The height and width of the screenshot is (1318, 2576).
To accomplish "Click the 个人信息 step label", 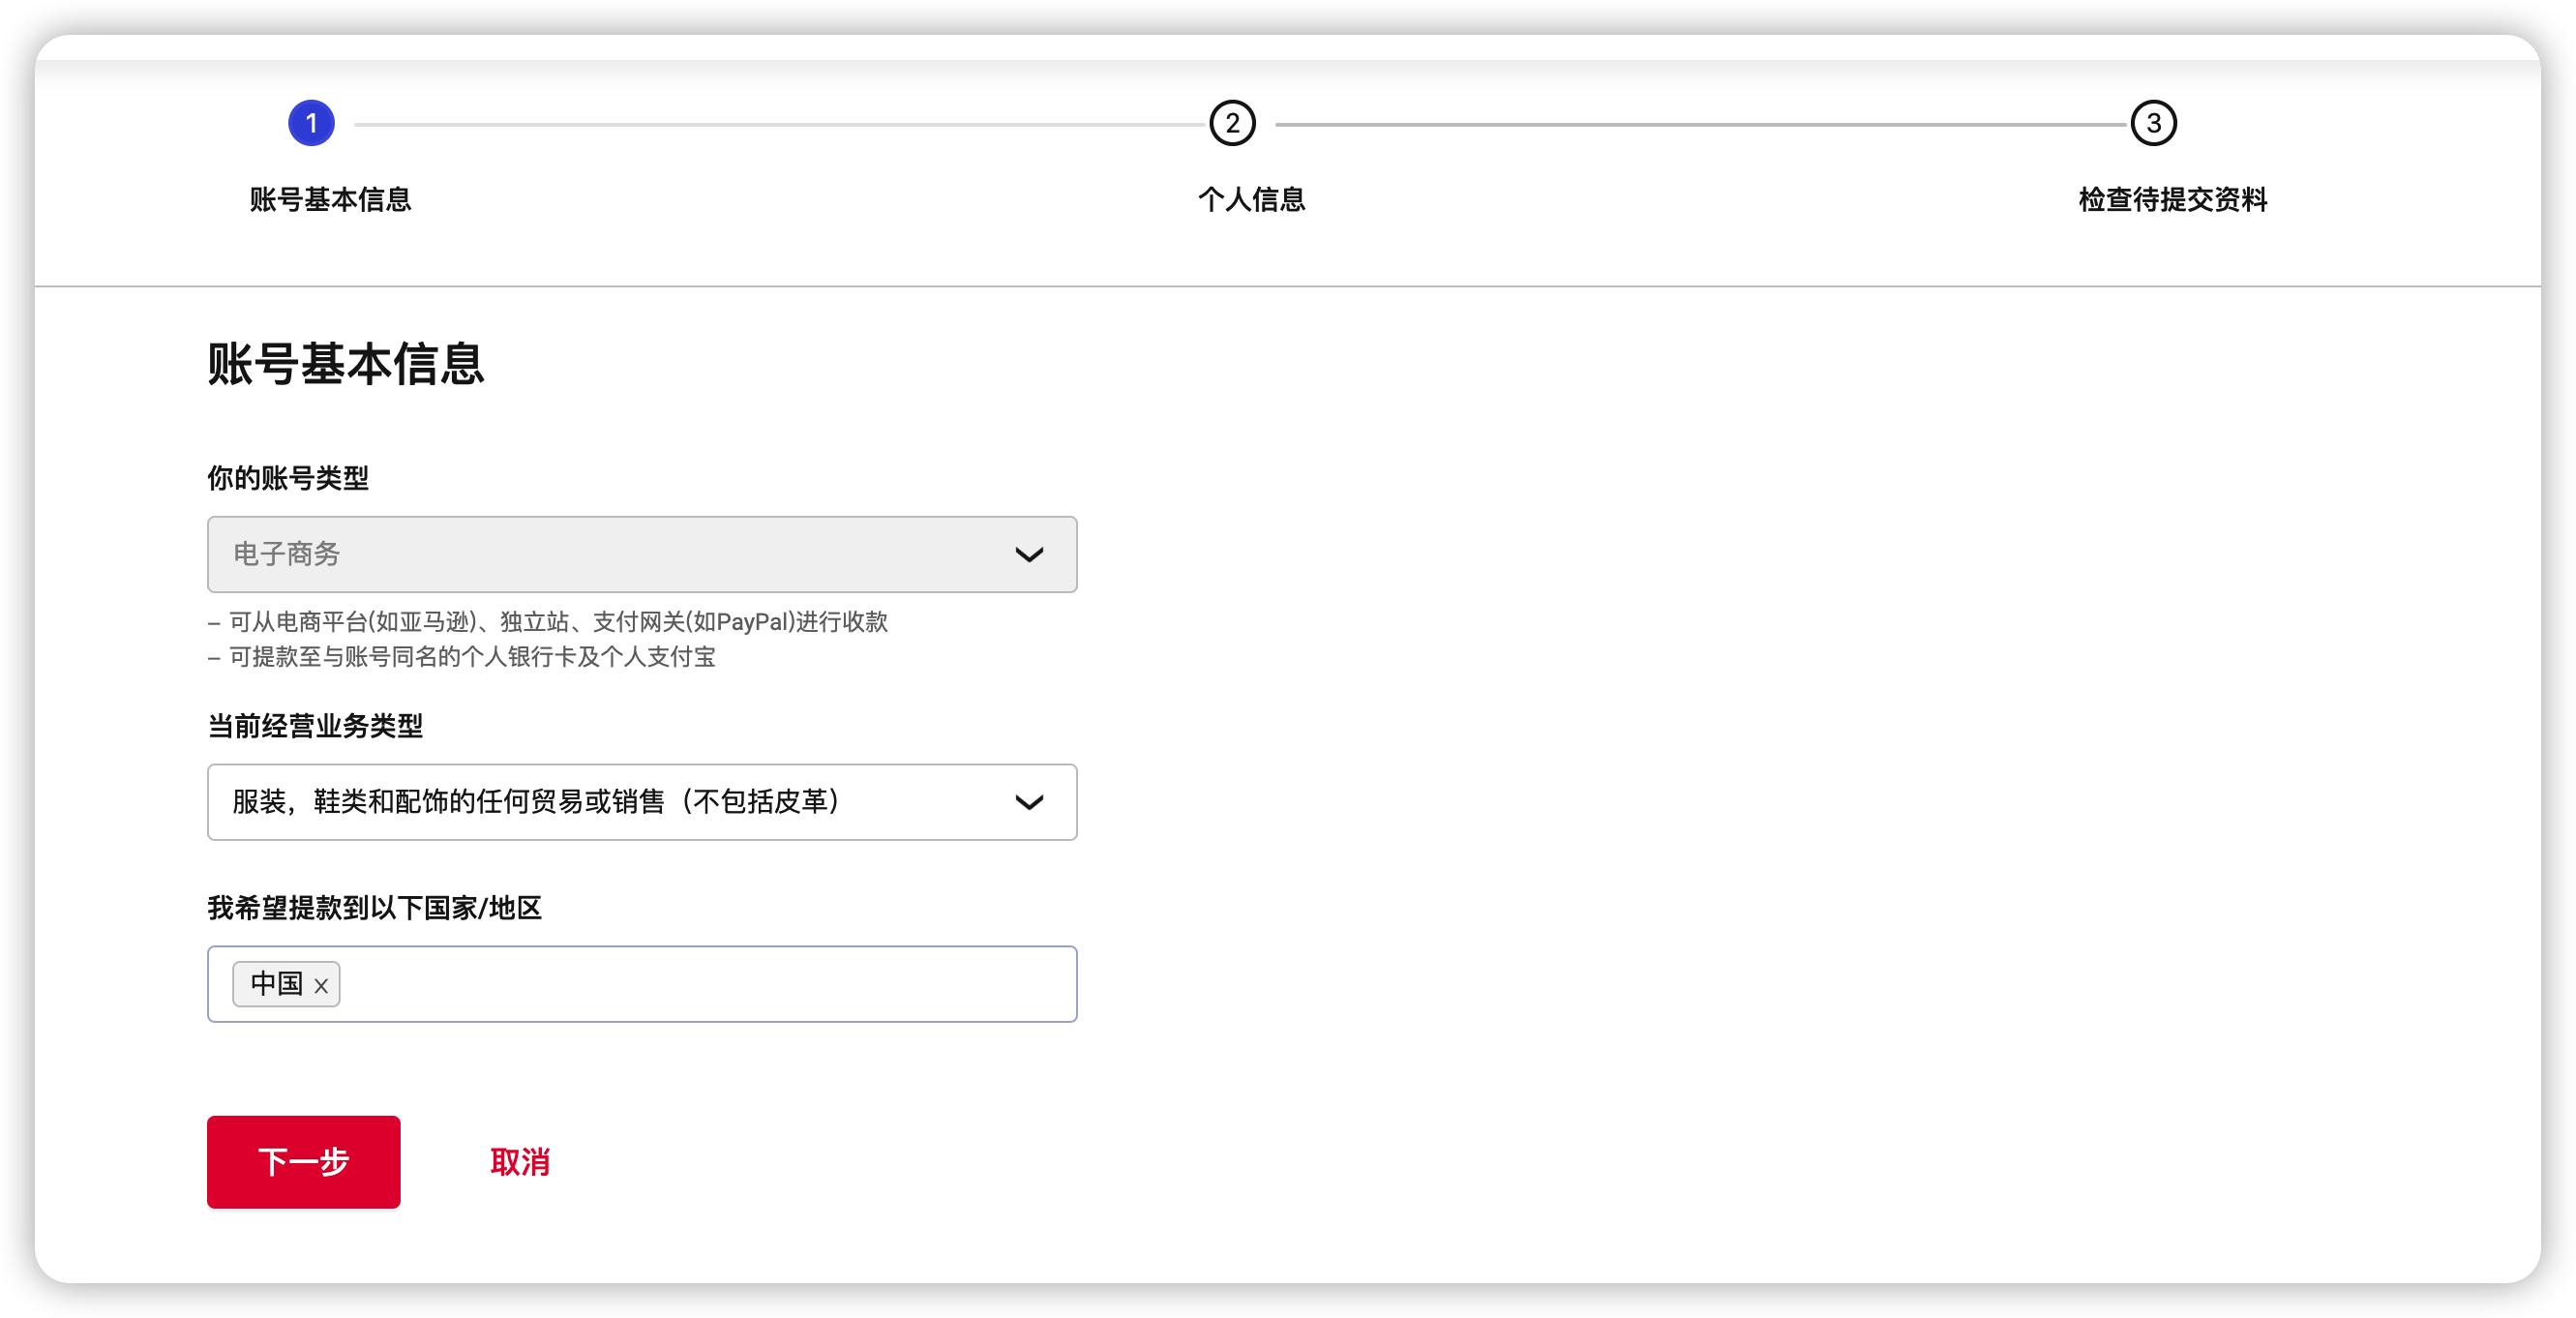I will [x=1253, y=200].
